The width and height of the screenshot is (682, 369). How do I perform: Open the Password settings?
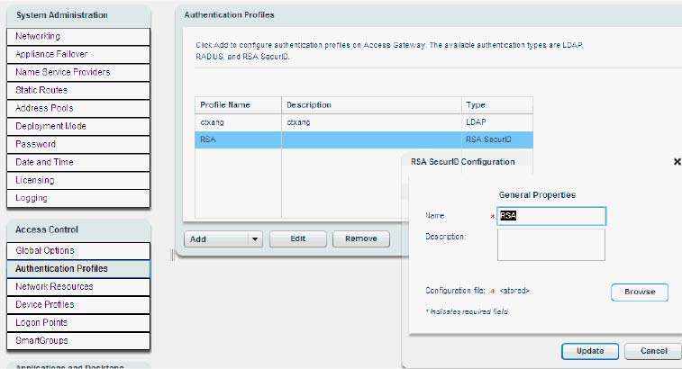coord(78,144)
